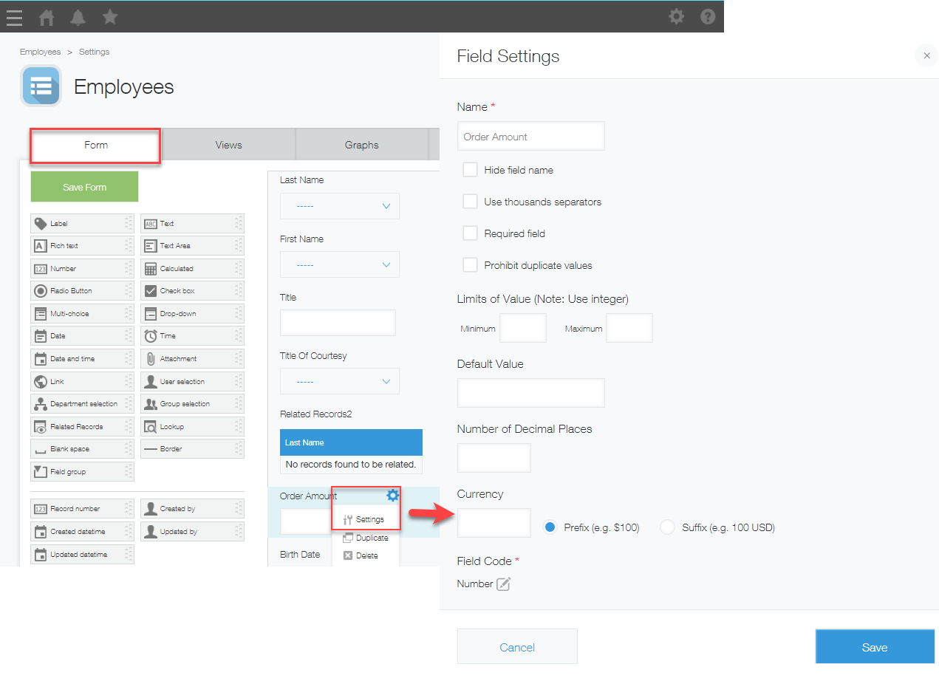Open the favorites star icon
939x681 pixels.
coord(110,16)
